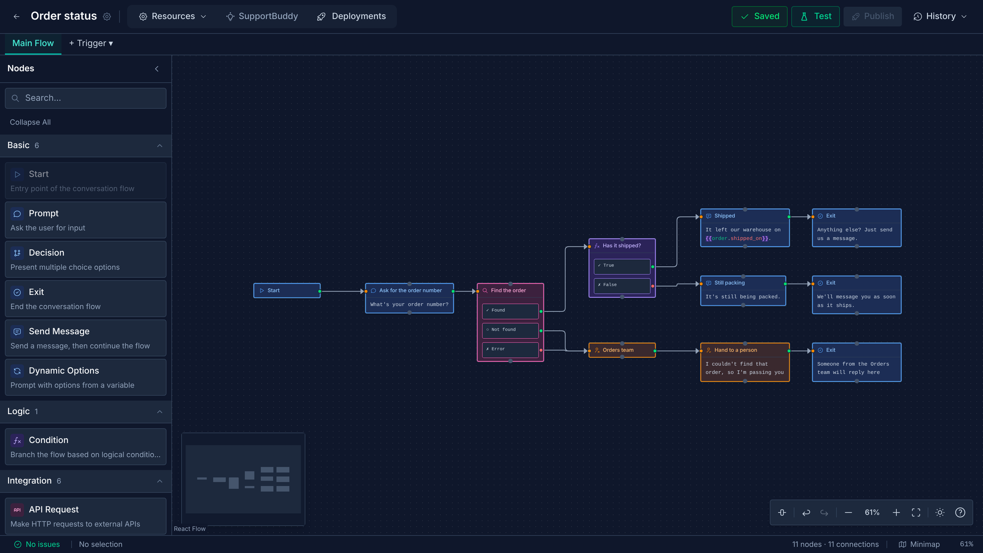Select the Find the order node
This screenshot has height=553, width=983.
[x=510, y=322]
